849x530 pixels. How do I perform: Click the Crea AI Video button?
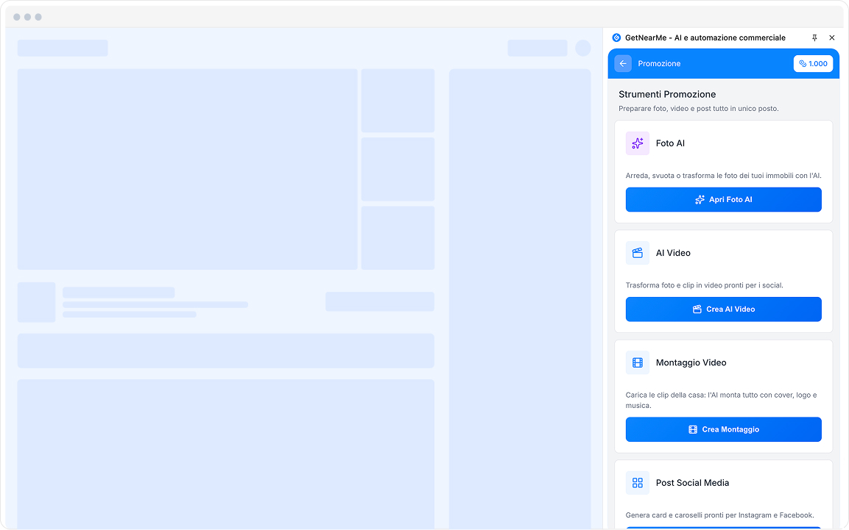pyautogui.click(x=723, y=309)
